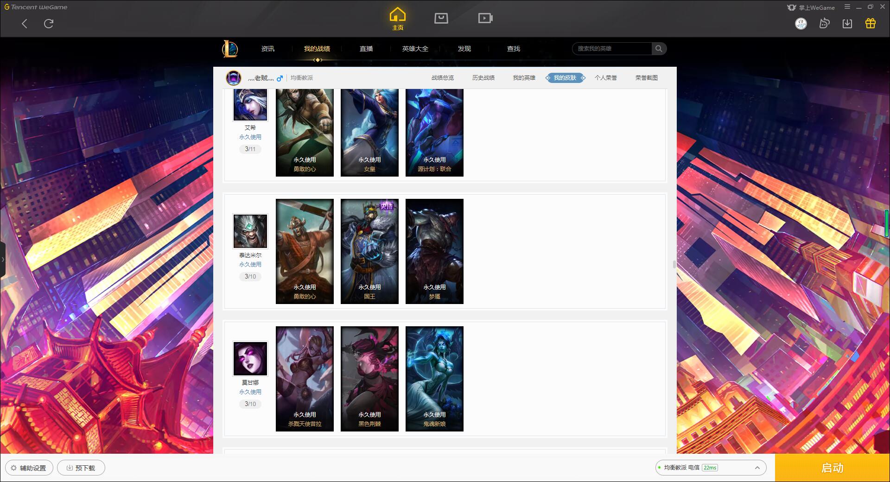Open the gift box icon

[871, 24]
